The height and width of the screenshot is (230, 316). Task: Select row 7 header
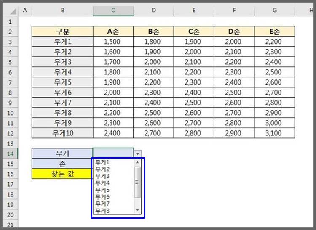point(10,82)
